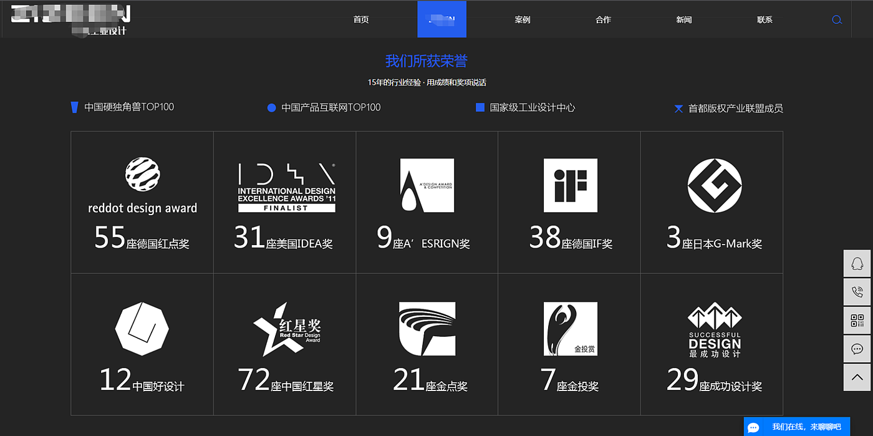This screenshot has height=436, width=873.
Task: Open the message bubble icon in sidebar
Action: pos(857,349)
